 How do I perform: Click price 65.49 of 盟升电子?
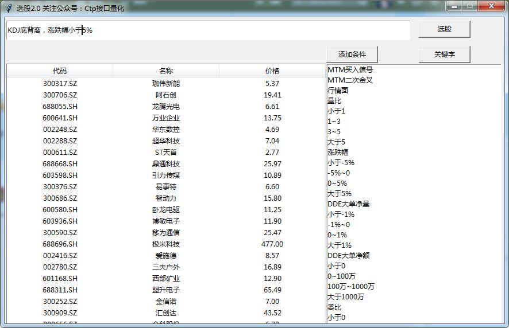[272, 290]
